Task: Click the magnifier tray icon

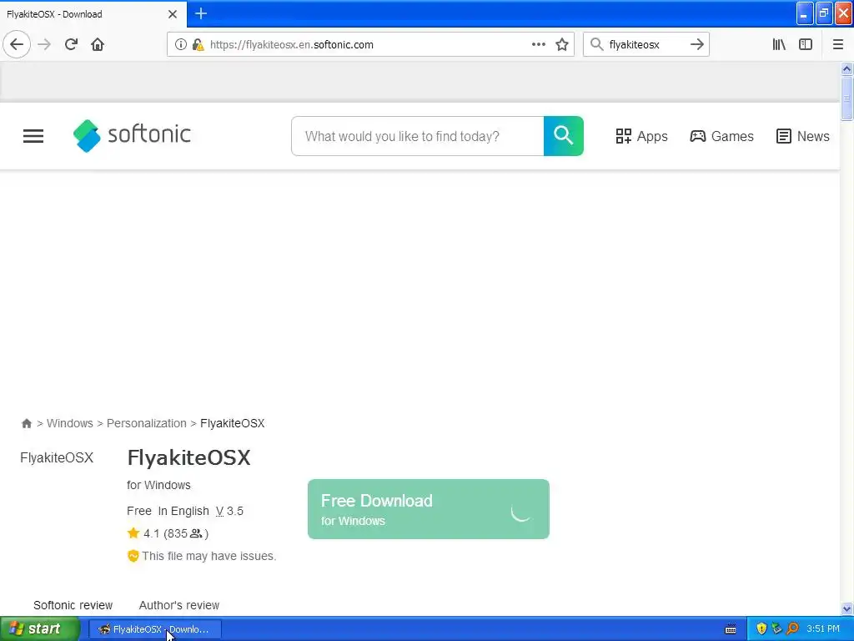Action: (793, 629)
